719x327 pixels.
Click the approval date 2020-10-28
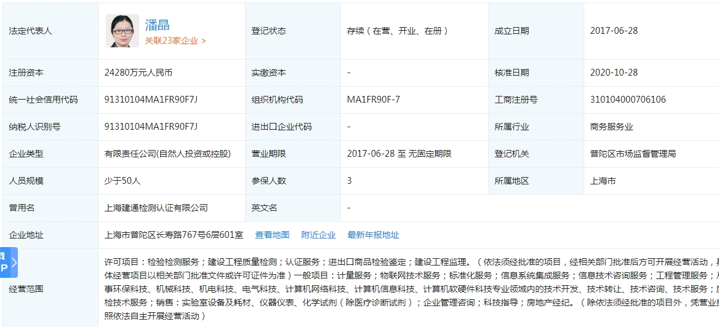tap(614, 73)
